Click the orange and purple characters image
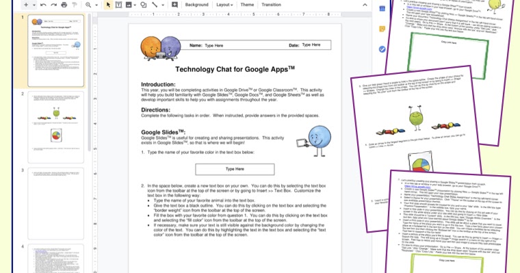This screenshot has height=273, width=520. click(x=161, y=49)
